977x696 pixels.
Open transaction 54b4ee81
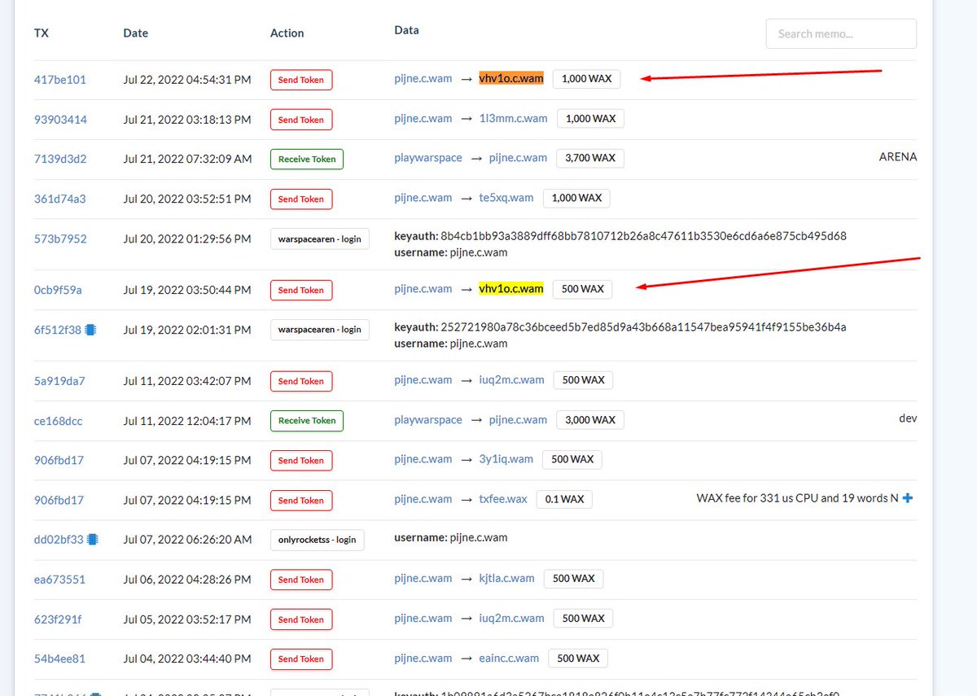[59, 659]
